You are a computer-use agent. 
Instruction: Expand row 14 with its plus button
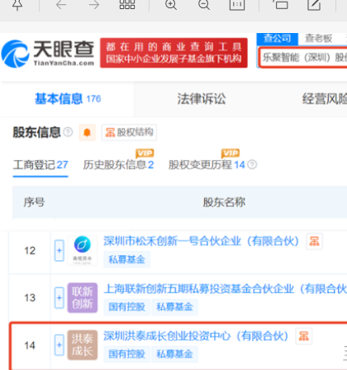pos(59,345)
